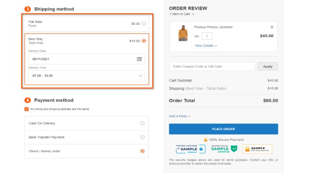
Task: Click the Apply coupon button
Action: pyautogui.click(x=267, y=66)
